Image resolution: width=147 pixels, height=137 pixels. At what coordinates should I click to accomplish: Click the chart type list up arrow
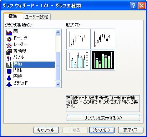58,32
